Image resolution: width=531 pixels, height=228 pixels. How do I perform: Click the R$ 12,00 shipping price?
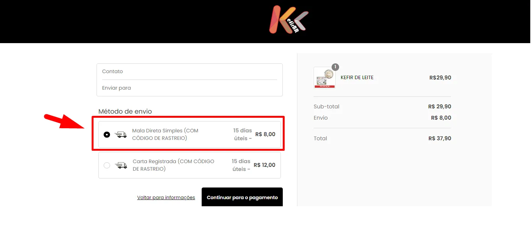[264, 165]
